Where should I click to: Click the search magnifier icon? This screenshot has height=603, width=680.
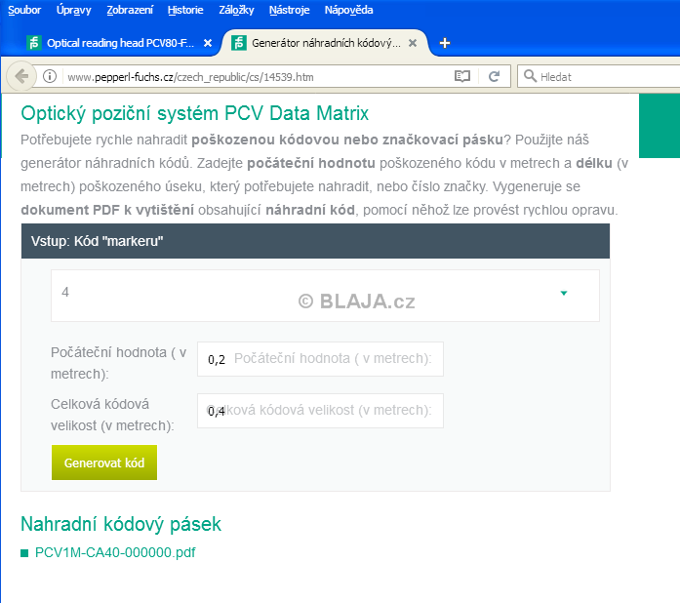tap(530, 76)
